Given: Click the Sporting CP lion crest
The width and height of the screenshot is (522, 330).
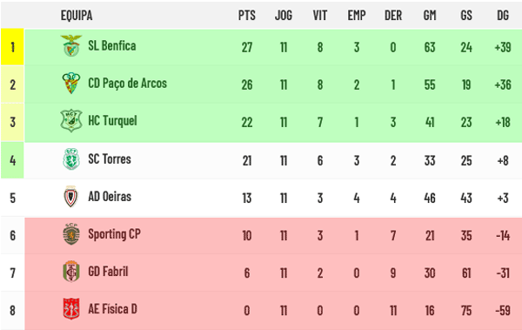Looking at the screenshot, I should point(71,234).
